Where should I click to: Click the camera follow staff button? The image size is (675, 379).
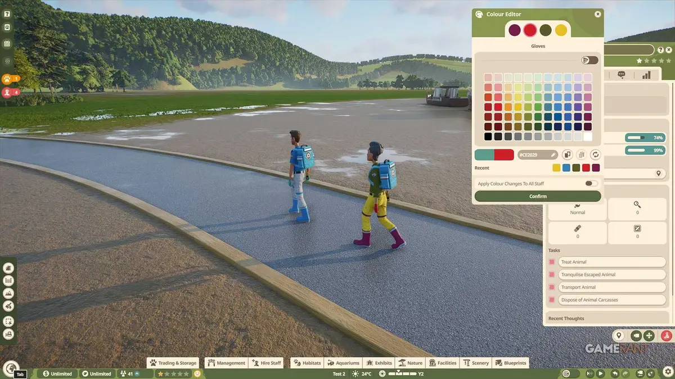pyautogui.click(x=636, y=336)
